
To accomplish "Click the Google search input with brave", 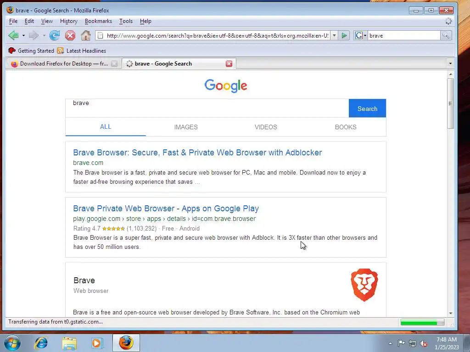I will (x=207, y=108).
